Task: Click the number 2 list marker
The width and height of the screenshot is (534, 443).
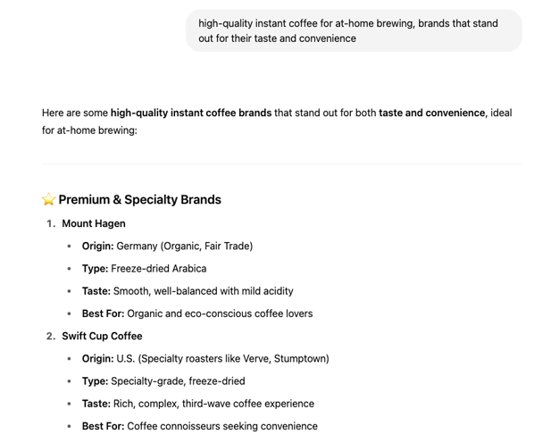Action: tap(51, 336)
